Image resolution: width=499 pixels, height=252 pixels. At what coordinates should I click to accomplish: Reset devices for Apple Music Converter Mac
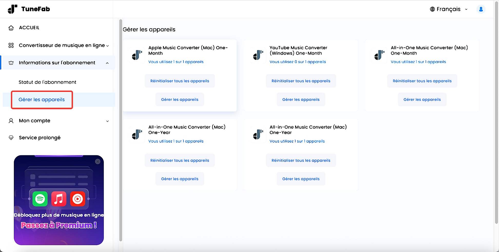point(180,81)
